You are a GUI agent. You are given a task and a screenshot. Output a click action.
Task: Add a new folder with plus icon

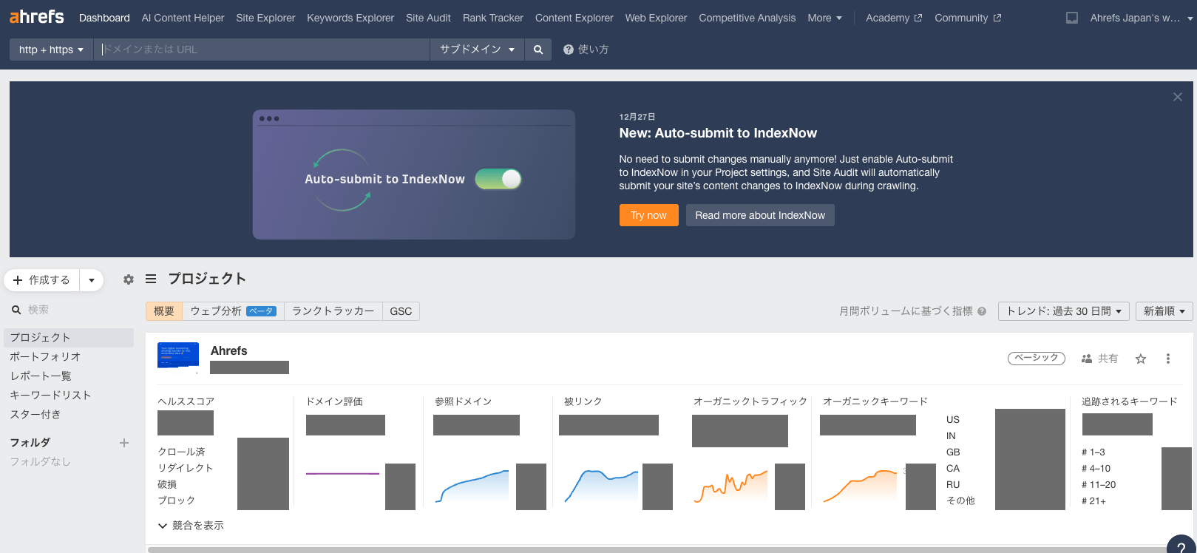[124, 443]
